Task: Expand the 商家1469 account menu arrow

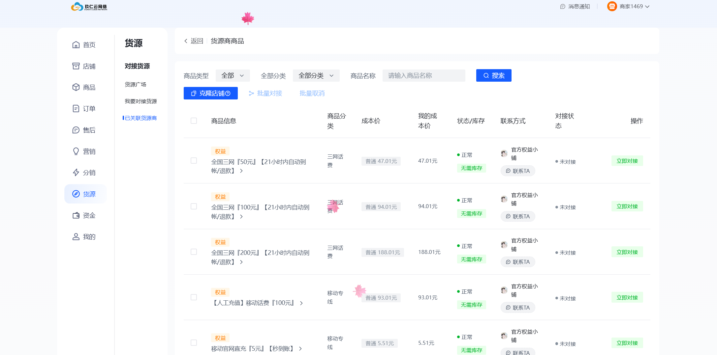Action: point(647,7)
